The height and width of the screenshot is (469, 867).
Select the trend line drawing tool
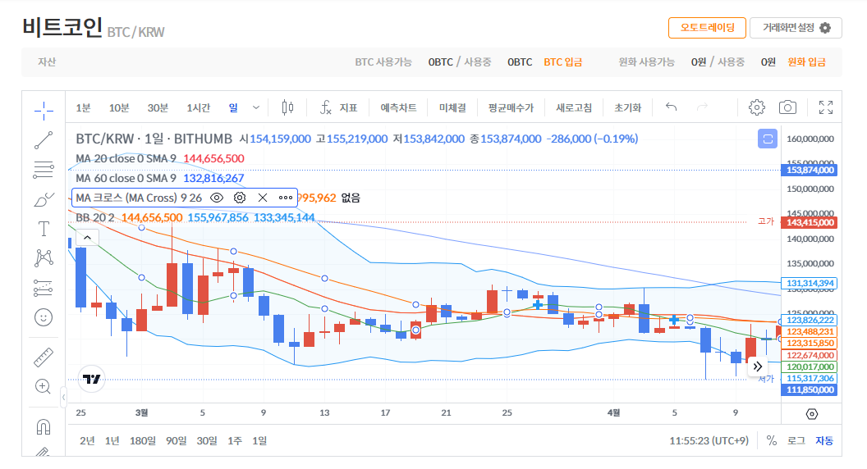click(44, 140)
